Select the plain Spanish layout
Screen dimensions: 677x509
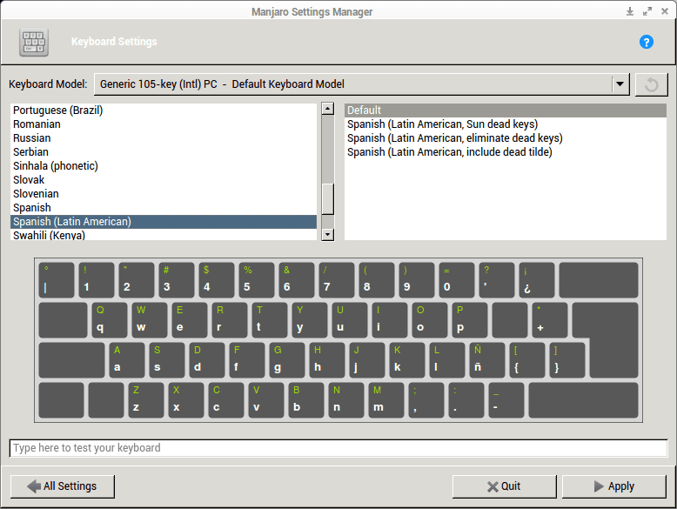coord(164,208)
